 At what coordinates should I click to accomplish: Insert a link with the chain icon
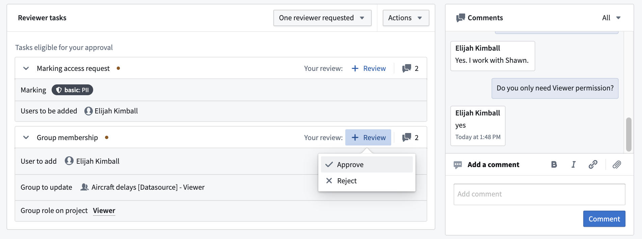tap(593, 164)
